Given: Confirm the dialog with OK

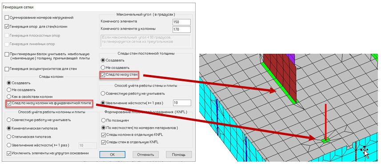Looking at the screenshot, I should coord(112,155).
